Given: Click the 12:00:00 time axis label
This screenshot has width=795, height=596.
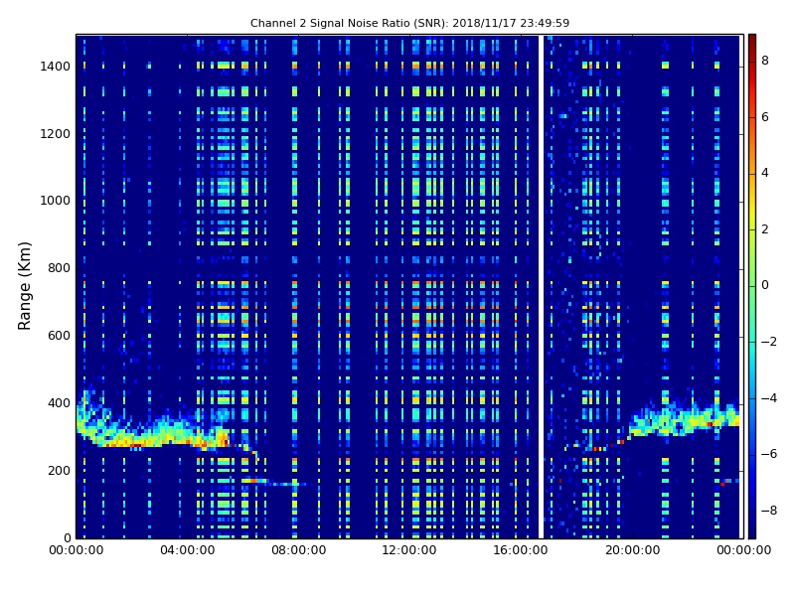Looking at the screenshot, I should 409,550.
